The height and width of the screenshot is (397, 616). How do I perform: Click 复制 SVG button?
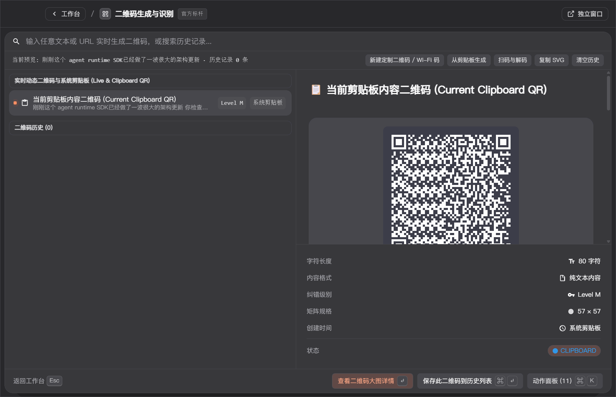pos(552,60)
